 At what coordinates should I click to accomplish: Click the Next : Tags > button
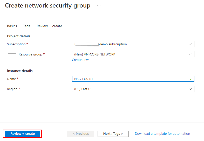113,134
